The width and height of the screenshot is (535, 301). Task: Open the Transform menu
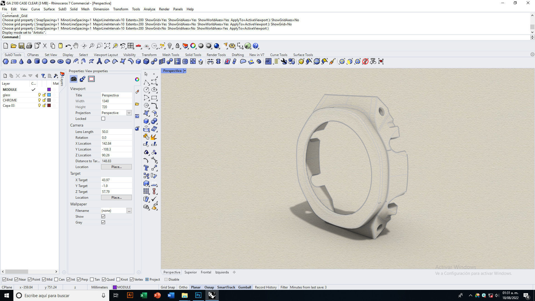(x=120, y=9)
